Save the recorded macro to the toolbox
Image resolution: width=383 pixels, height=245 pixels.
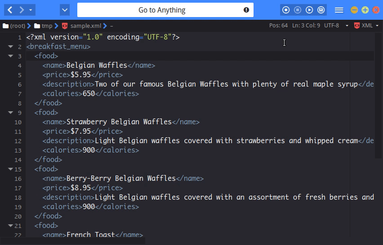pyautogui.click(x=321, y=10)
